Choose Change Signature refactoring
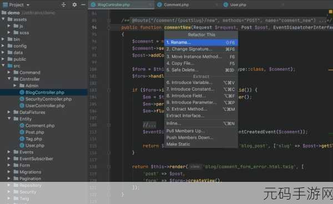 coord(201,49)
